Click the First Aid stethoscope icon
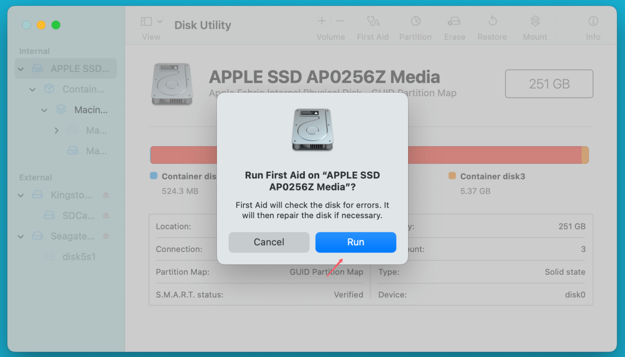 [373, 21]
